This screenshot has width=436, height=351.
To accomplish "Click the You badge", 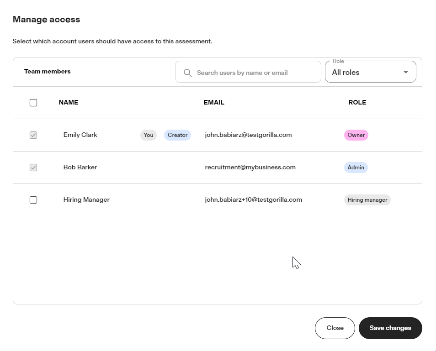I will [149, 135].
